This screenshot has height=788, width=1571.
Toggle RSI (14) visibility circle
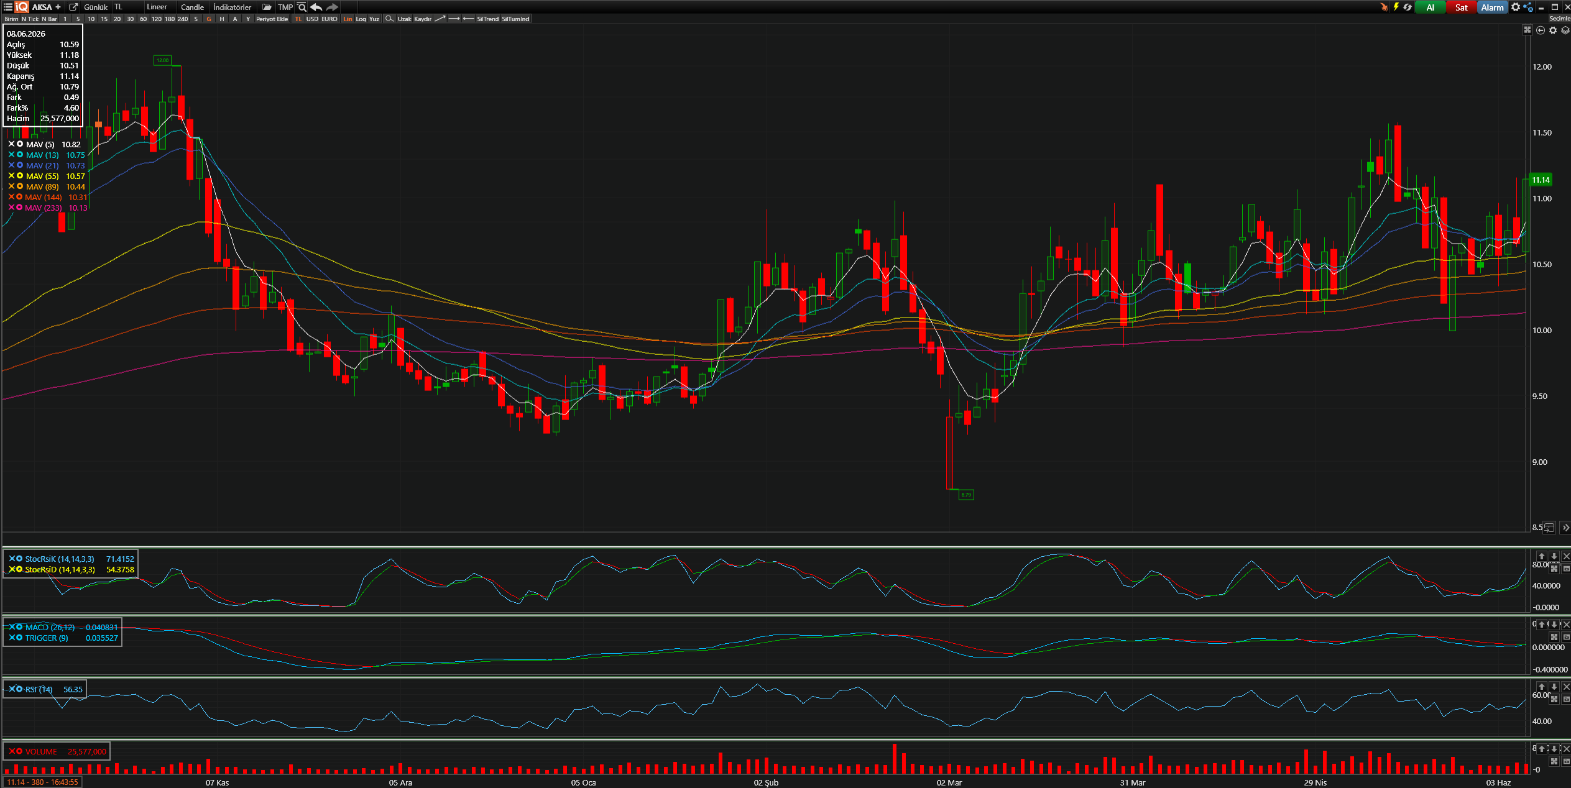pyautogui.click(x=19, y=689)
